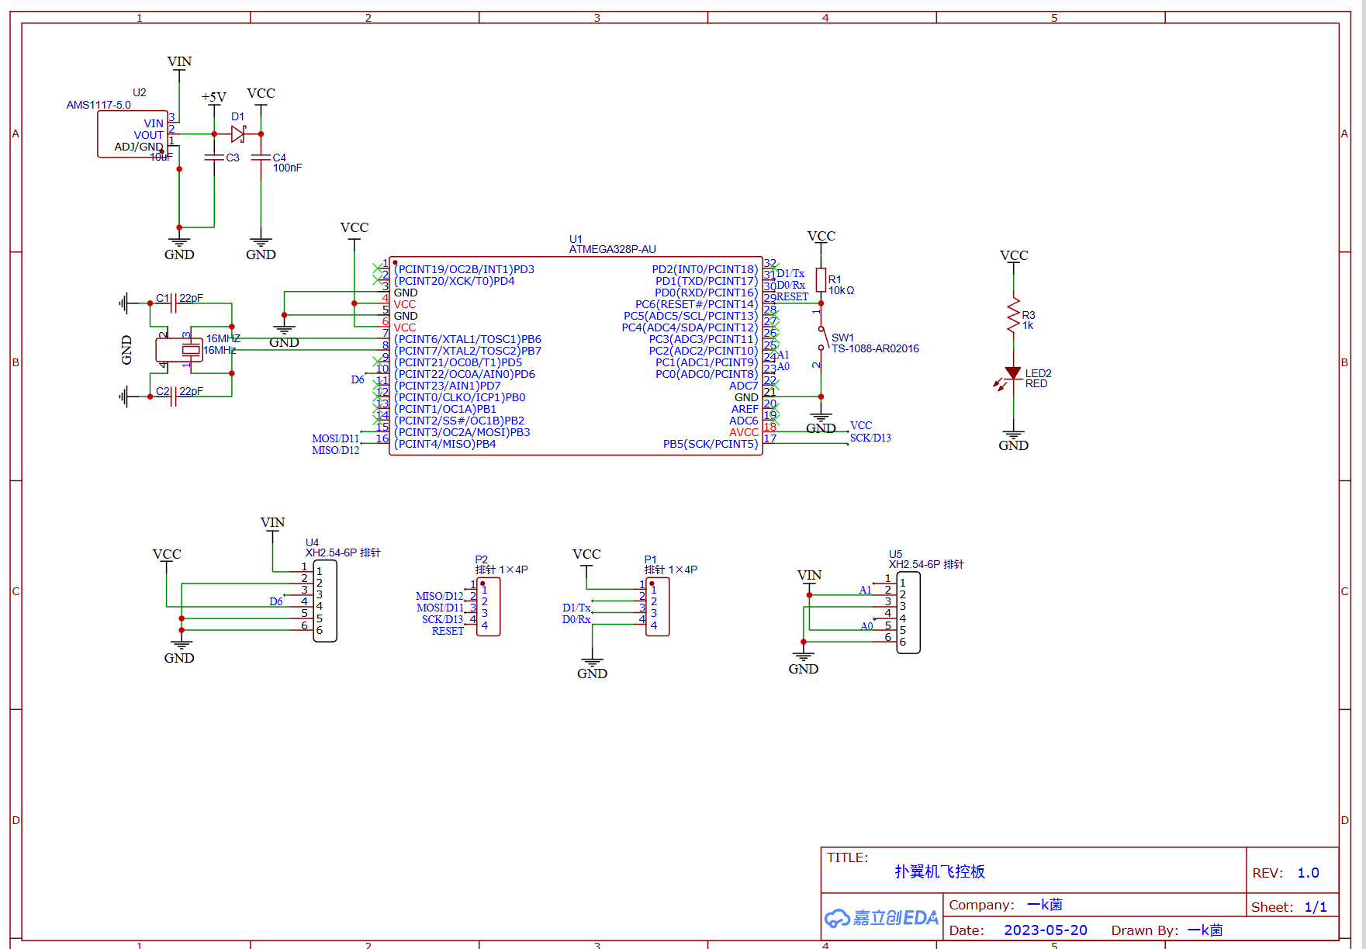1366x949 pixels.
Task: Click the REV value 1.0
Action: point(1308,873)
